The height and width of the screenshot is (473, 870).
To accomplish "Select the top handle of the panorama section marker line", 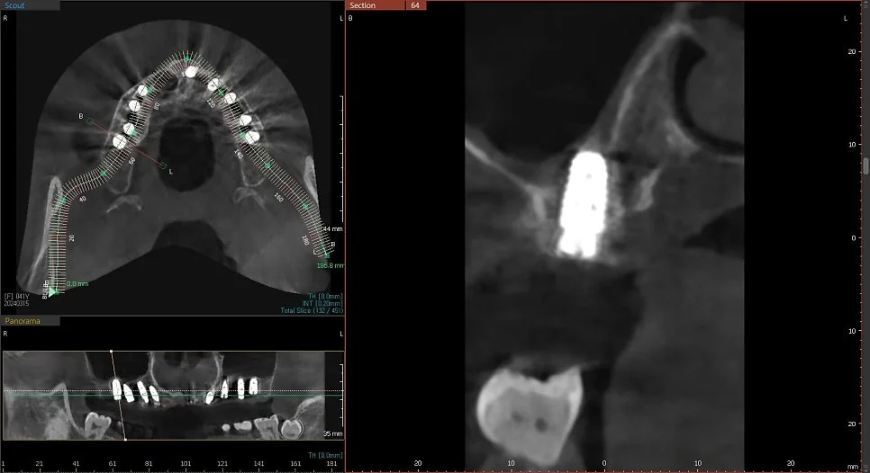I will click(112, 351).
